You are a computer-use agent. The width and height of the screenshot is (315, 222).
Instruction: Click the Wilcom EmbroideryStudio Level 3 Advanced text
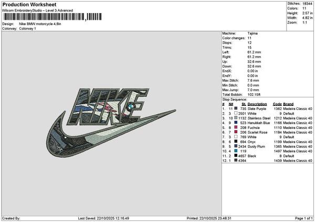pyautogui.click(x=38, y=10)
